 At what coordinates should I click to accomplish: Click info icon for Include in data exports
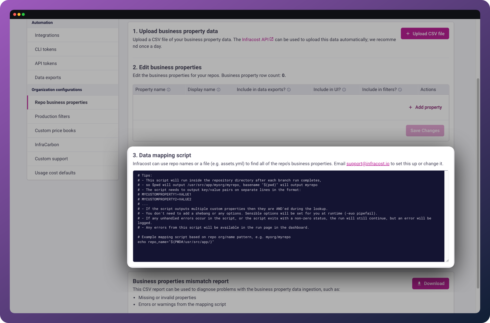coord(288,89)
